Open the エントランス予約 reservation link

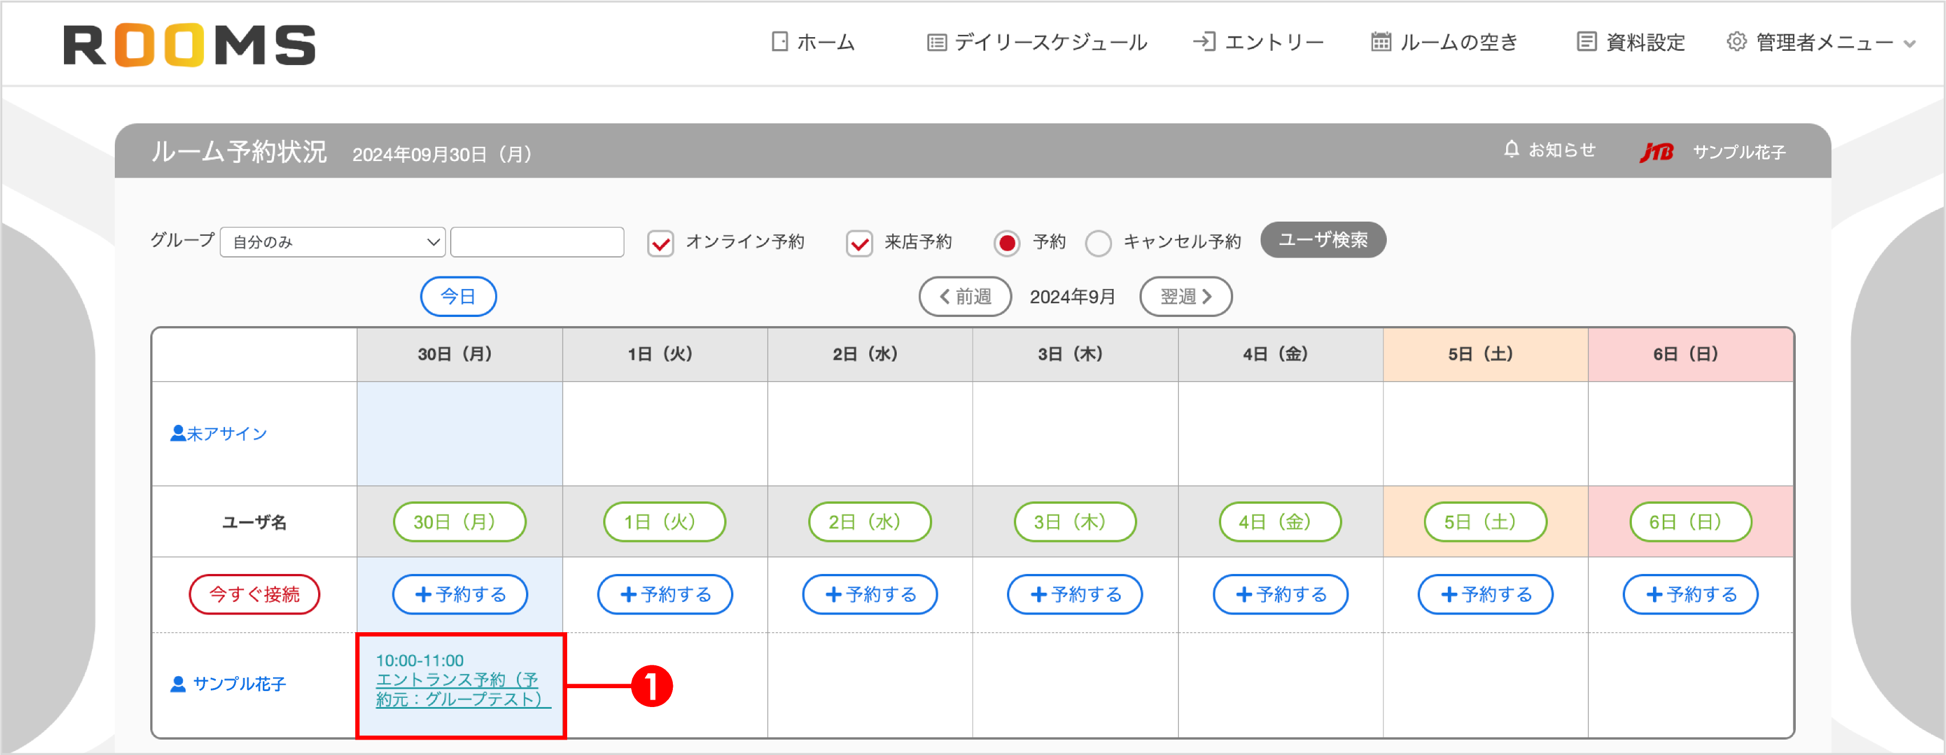point(458,689)
